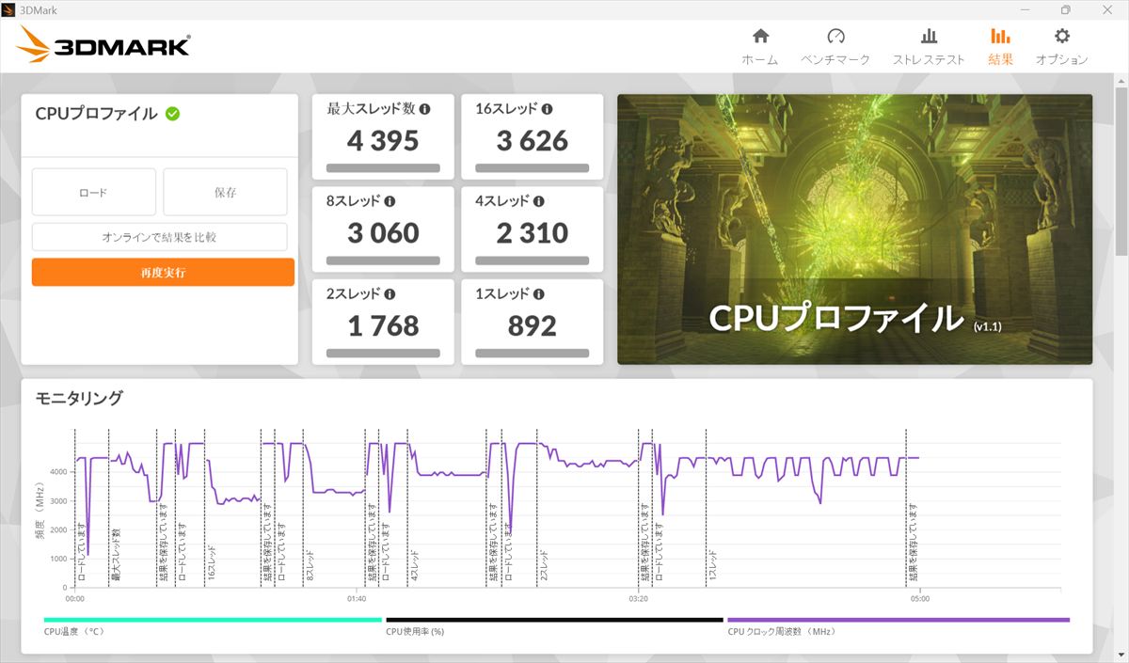Click info icon next to 16スレッド

click(x=548, y=109)
